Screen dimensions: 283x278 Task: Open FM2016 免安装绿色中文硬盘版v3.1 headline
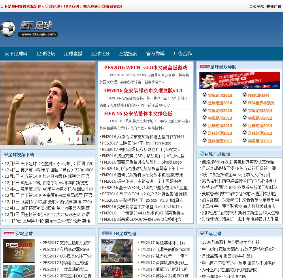coord(144,90)
